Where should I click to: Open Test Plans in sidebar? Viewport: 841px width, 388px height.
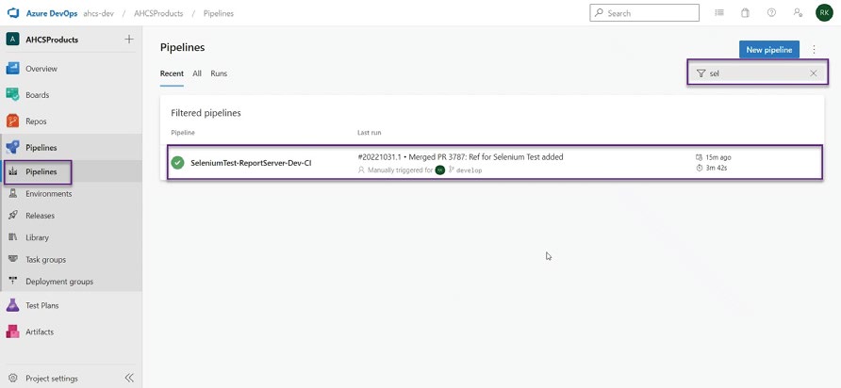pyautogui.click(x=41, y=305)
